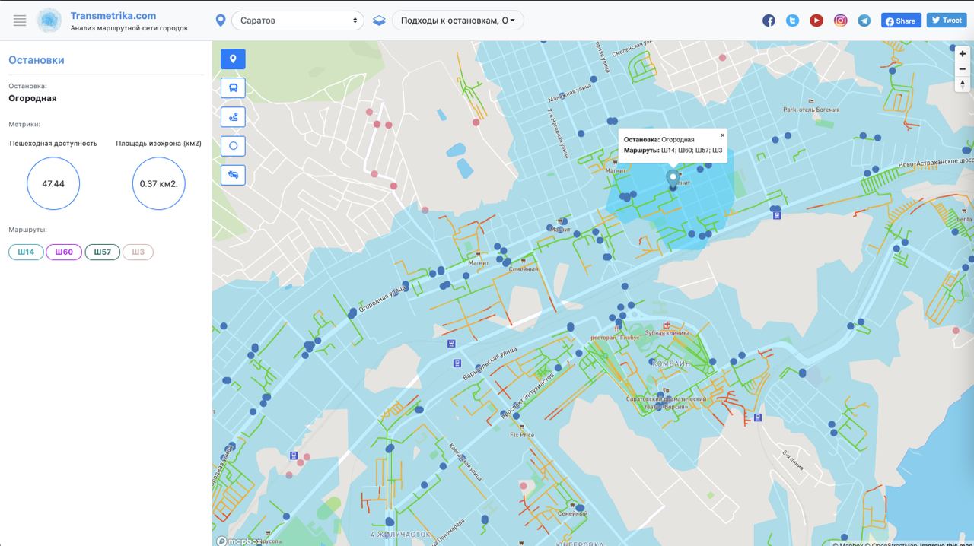This screenshot has width=974, height=546.
Task: Click the Park-отель Богемия map label
Action: [x=811, y=110]
